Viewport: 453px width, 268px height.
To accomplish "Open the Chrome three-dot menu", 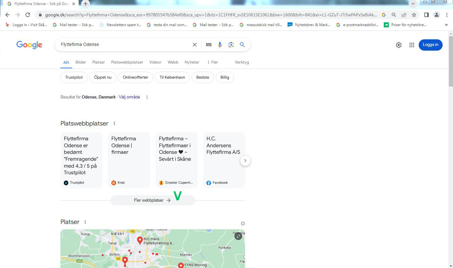I will [447, 15].
